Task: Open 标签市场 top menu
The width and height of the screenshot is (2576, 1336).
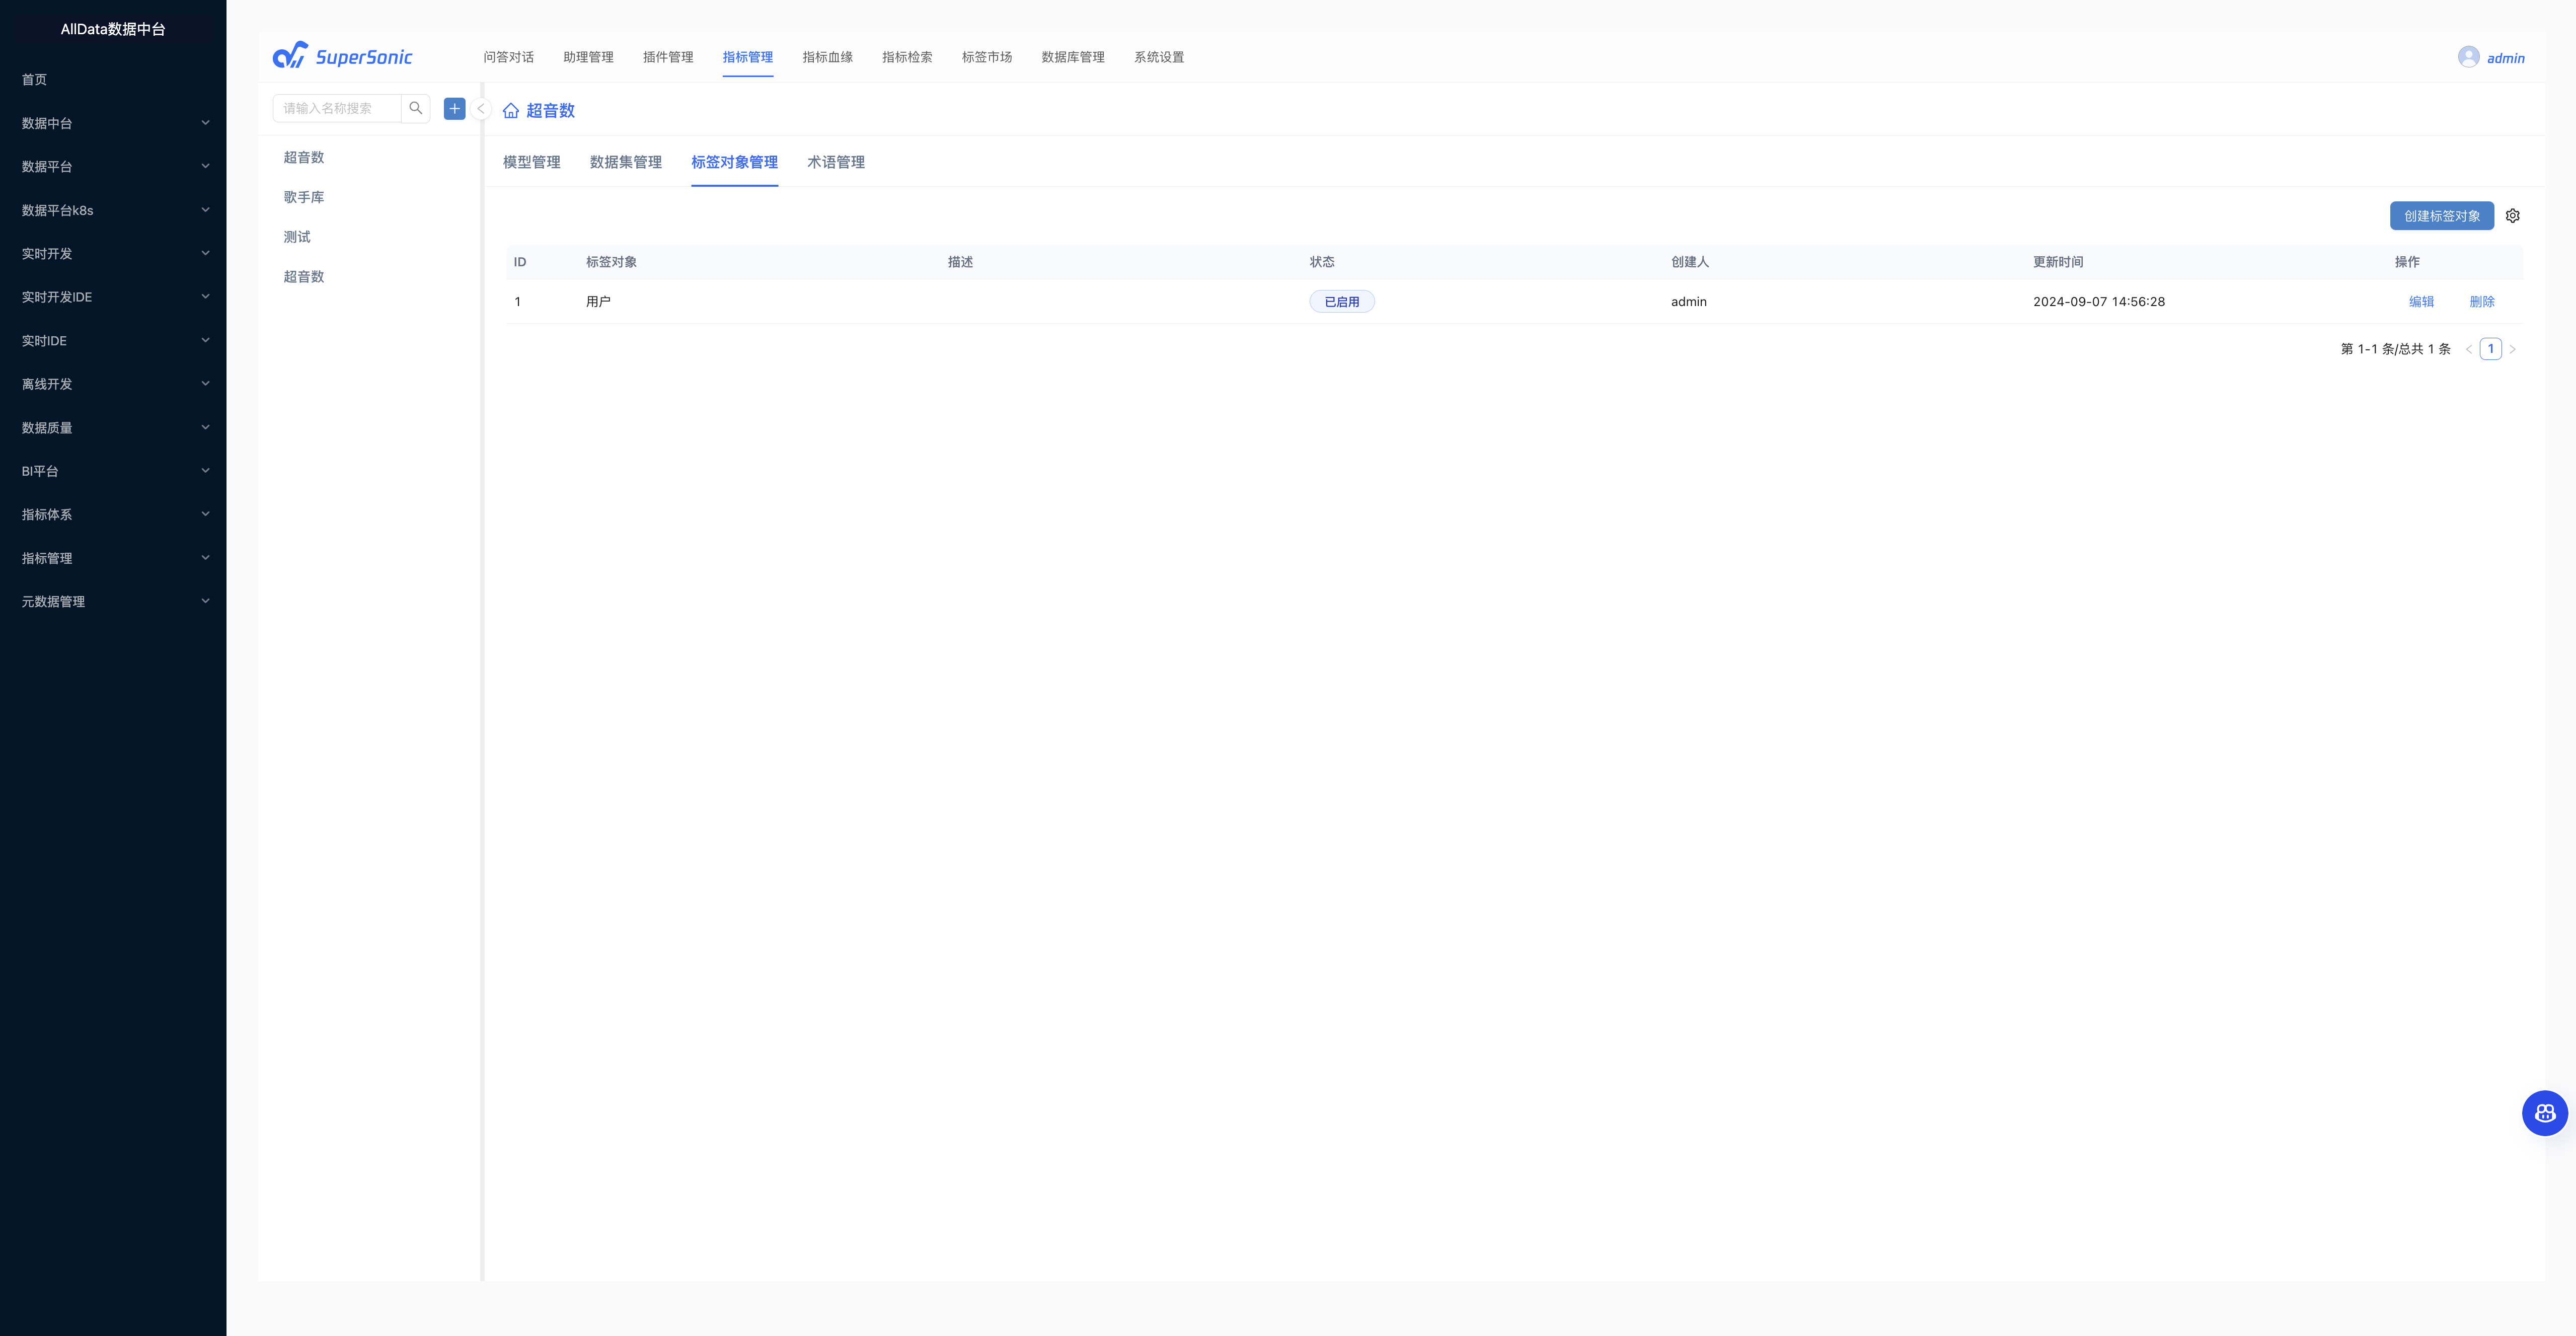Action: 987,57
